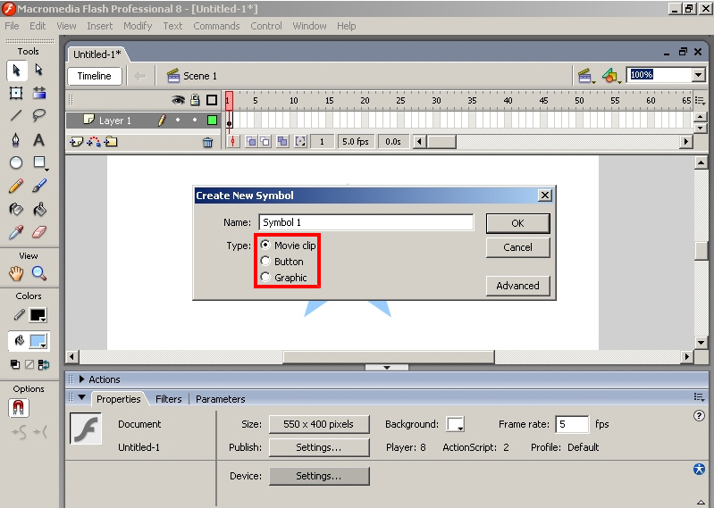Select the Selection arrow tool

point(16,71)
